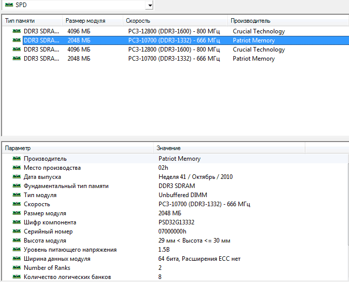Viewport: 349px width, 282px height.
Task: Click the value PSD32G13332
Action: point(176,222)
